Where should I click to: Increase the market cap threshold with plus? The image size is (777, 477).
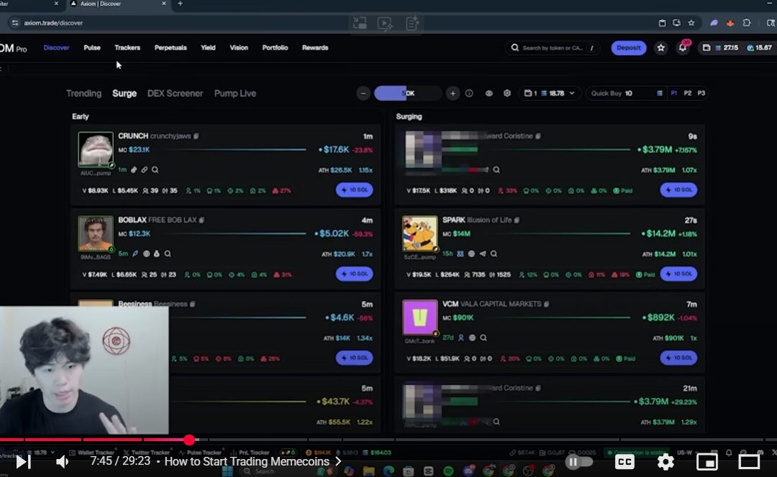tap(453, 93)
